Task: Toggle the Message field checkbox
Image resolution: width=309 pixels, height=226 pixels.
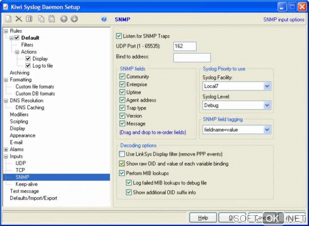Action: [122, 123]
